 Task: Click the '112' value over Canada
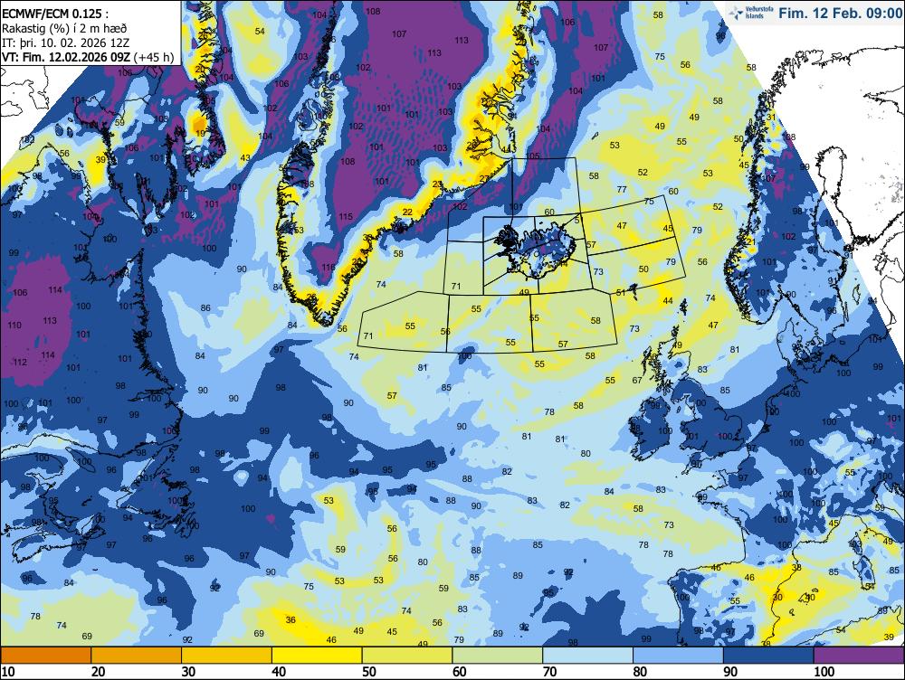click(20, 363)
